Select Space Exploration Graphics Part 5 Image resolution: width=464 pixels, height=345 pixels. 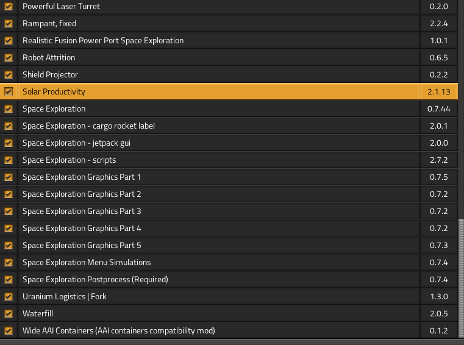(x=82, y=246)
